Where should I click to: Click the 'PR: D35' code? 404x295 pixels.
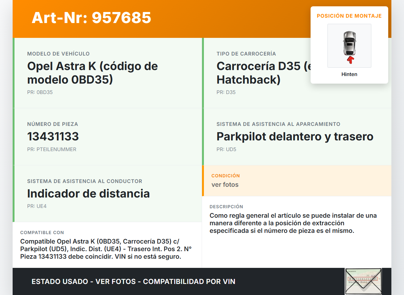click(226, 92)
